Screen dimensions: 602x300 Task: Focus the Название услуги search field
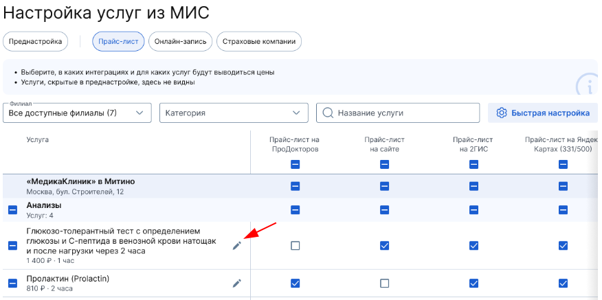[398, 113]
